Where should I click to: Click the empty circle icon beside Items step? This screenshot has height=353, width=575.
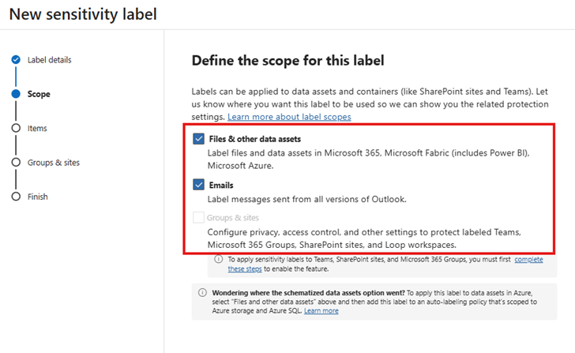[16, 128]
